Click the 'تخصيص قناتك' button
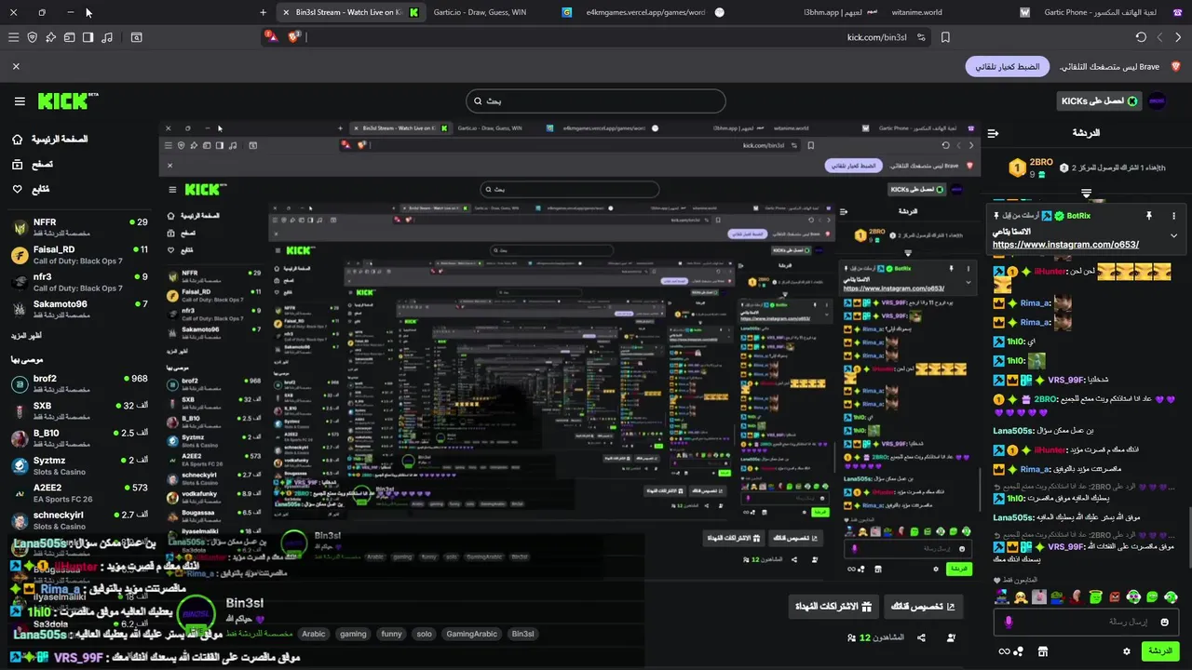 923,607
